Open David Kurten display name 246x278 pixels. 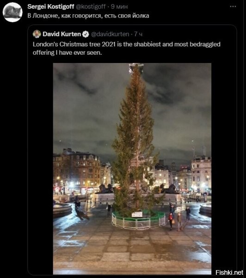click(62, 34)
